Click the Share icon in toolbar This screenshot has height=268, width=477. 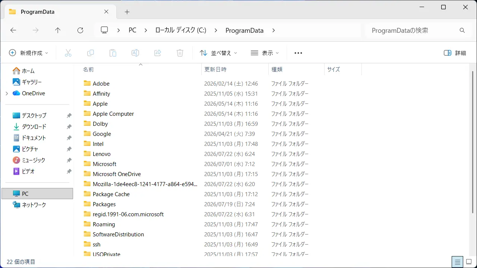pyautogui.click(x=158, y=53)
